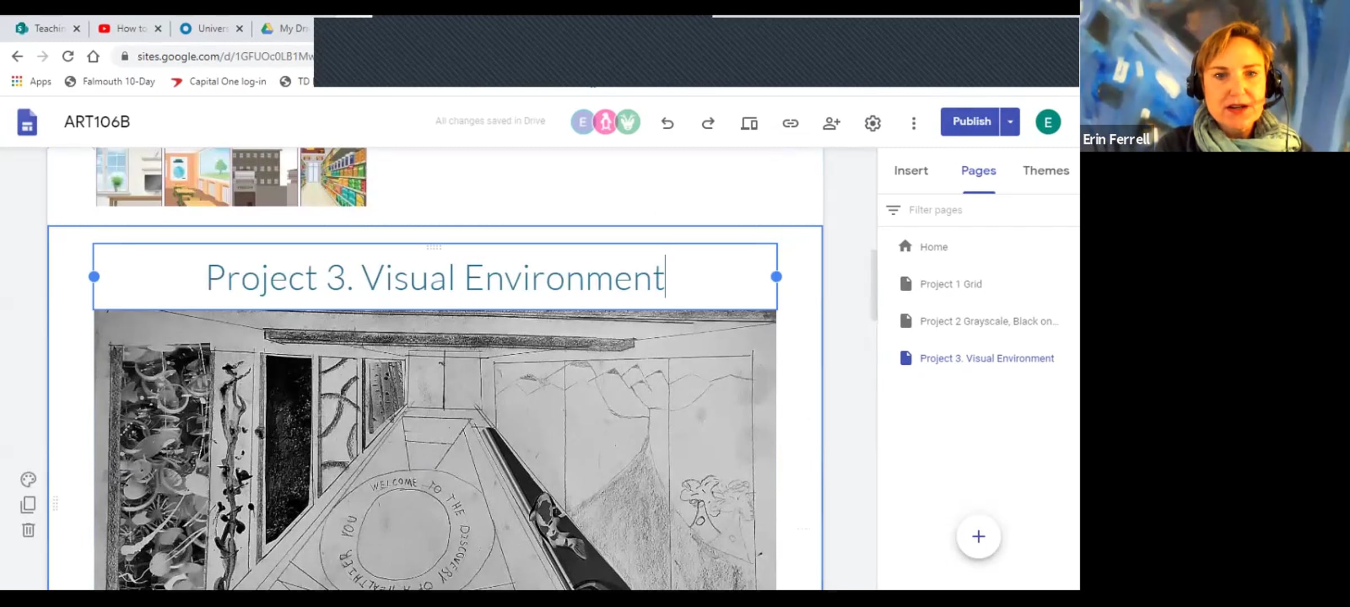Screen dimensions: 1350x607
Task: Open section background palette icon
Action: point(28,479)
